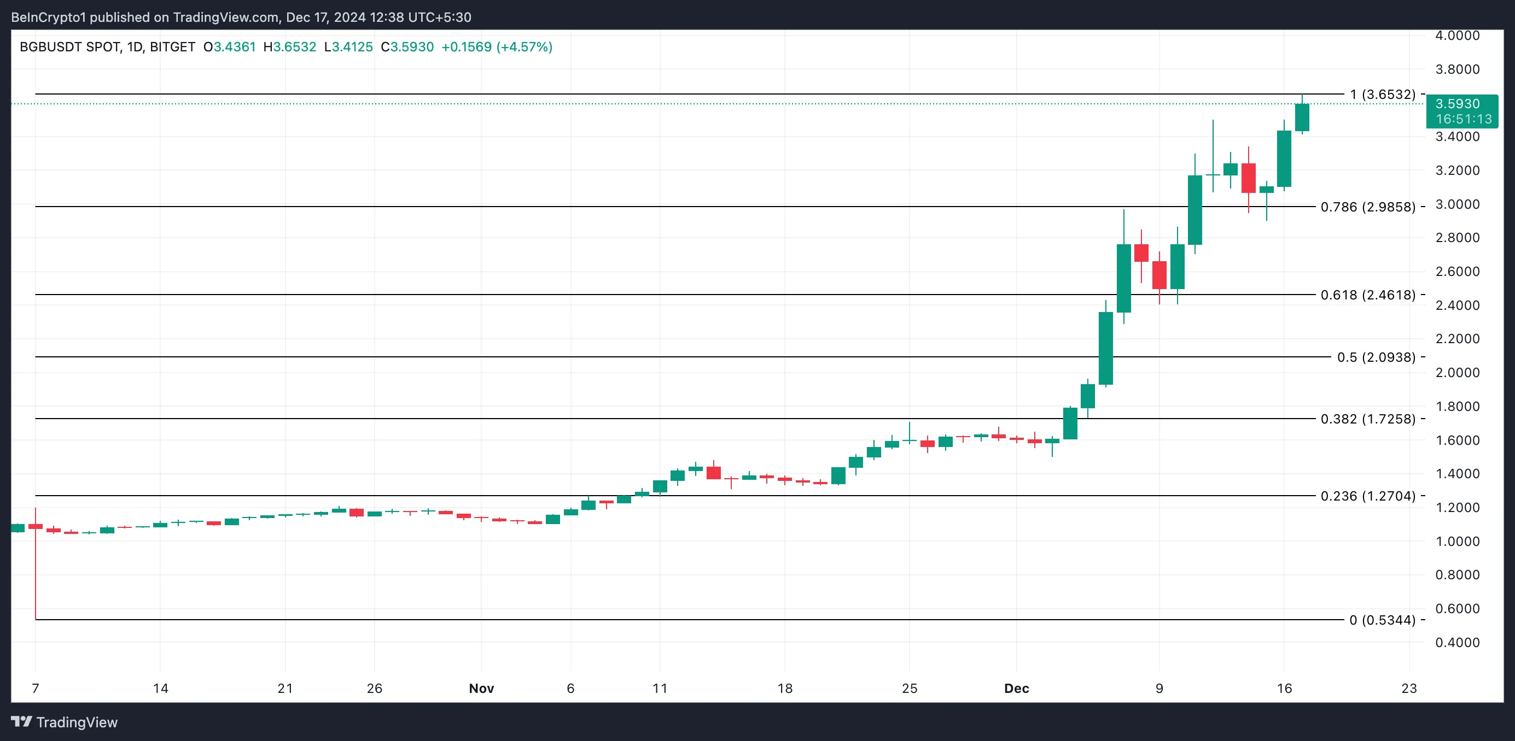Click the BGBUSDT SPOT symbol title
The height and width of the screenshot is (741, 1515).
click(107, 47)
